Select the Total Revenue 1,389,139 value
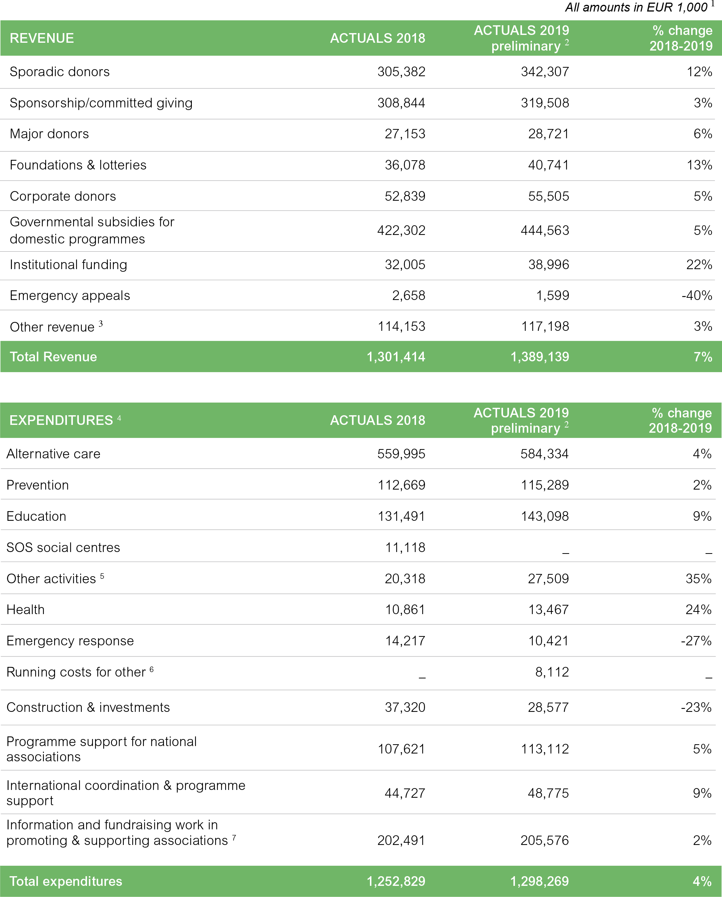This screenshot has height=897, width=722. click(x=539, y=357)
